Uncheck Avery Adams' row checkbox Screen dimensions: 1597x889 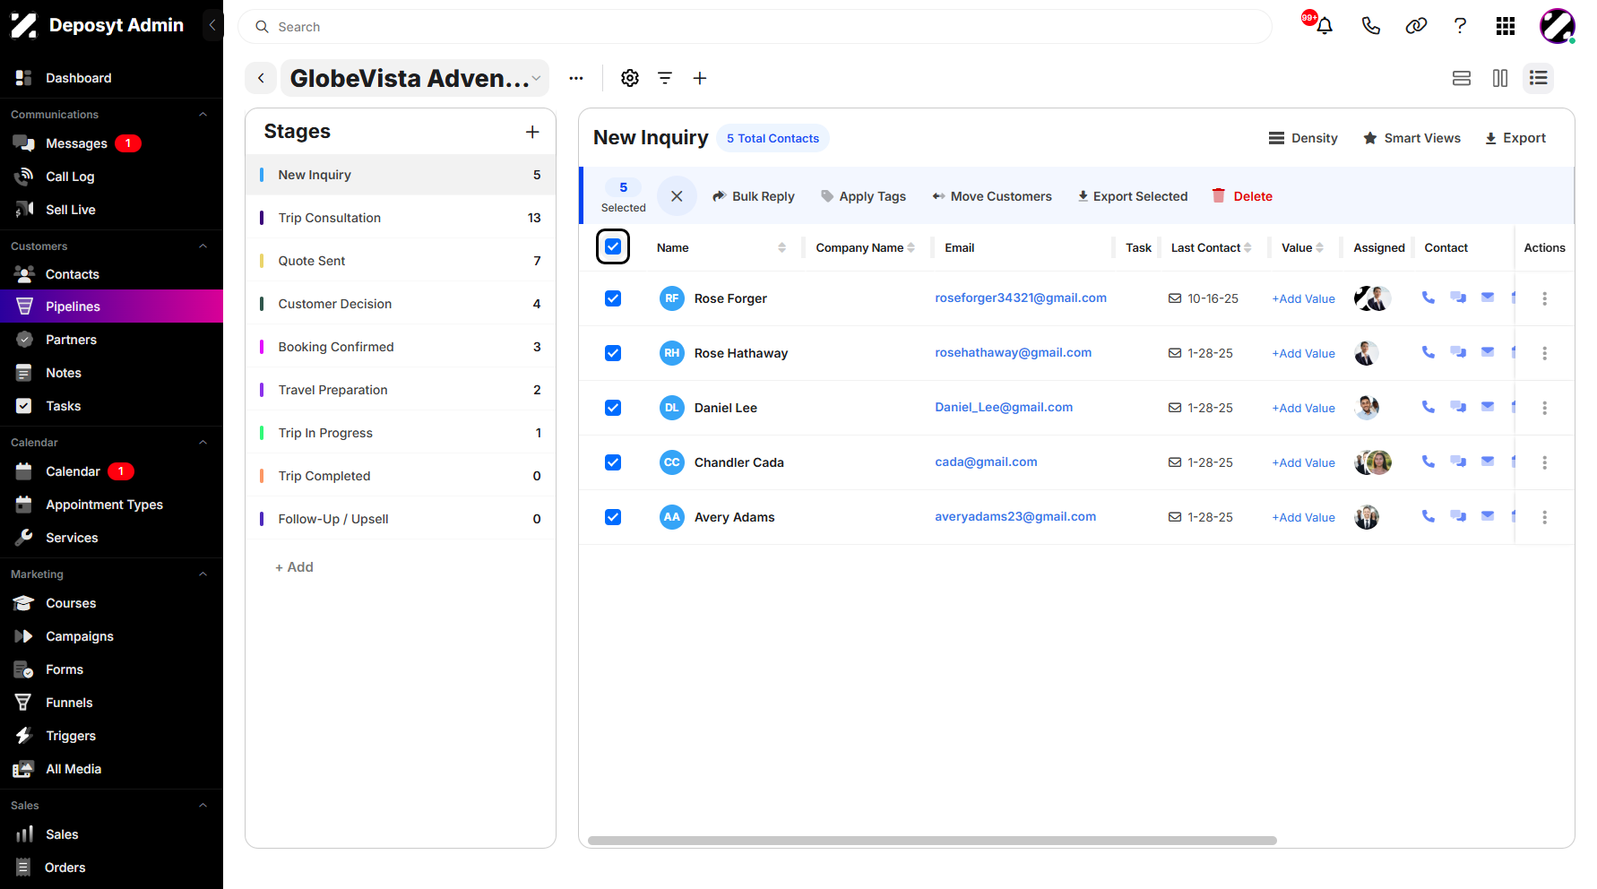(613, 517)
